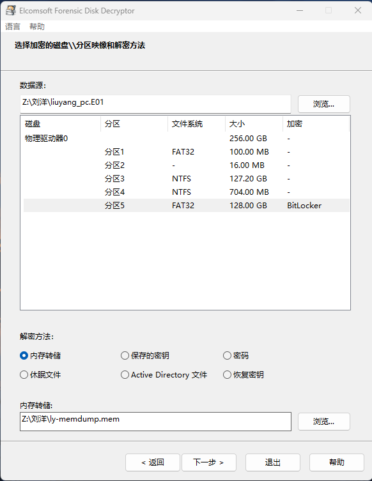Click the 数据源 path input field
The height and width of the screenshot is (481, 372).
click(x=155, y=103)
